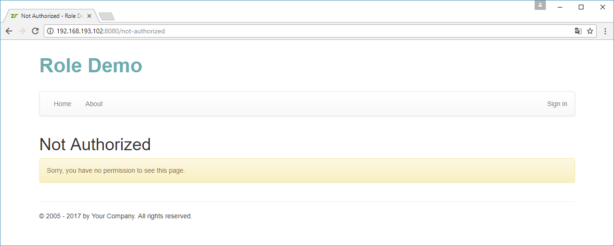Close the Not Authorized tab

point(89,15)
